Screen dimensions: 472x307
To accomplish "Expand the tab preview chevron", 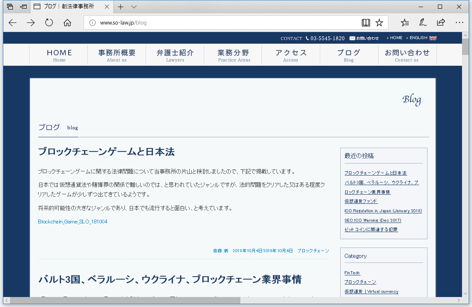I will [134, 7].
